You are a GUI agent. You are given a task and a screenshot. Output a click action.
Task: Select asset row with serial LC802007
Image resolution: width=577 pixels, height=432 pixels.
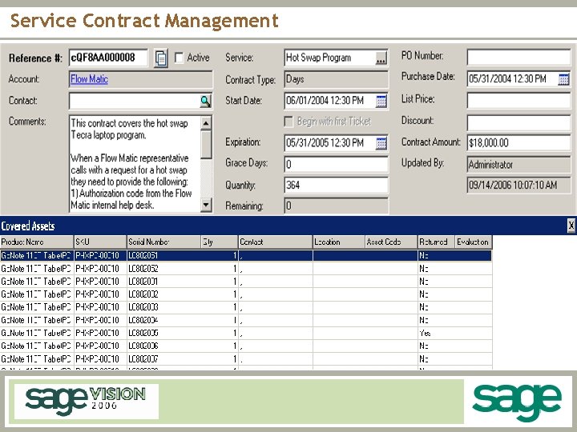click(246, 358)
